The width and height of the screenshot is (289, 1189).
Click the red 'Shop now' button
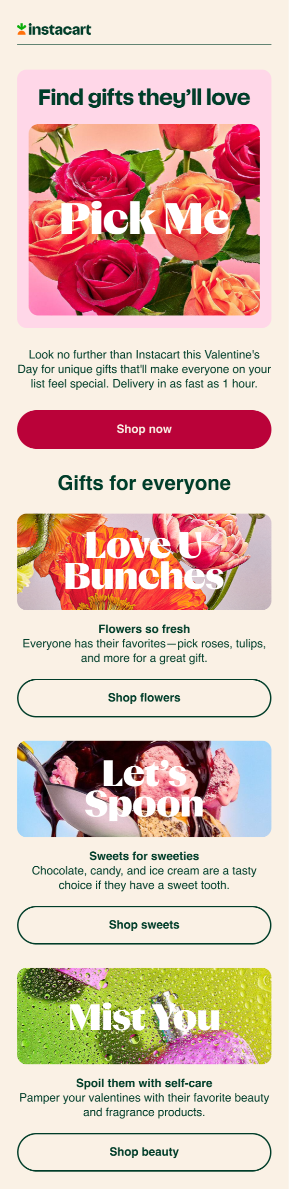tap(144, 429)
